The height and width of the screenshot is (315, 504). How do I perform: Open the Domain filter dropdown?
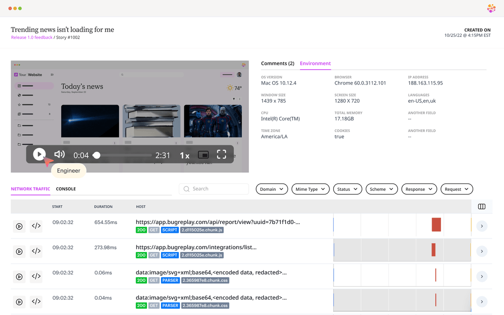pos(272,189)
